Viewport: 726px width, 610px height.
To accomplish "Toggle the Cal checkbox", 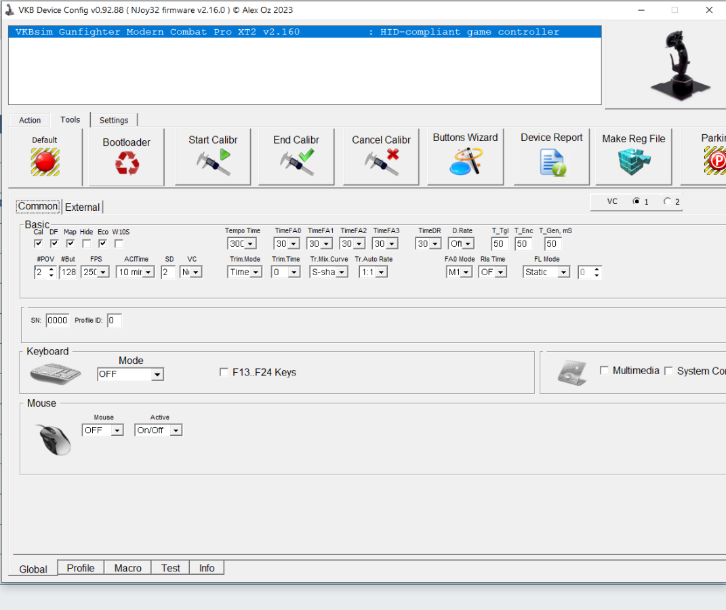I will click(x=39, y=243).
